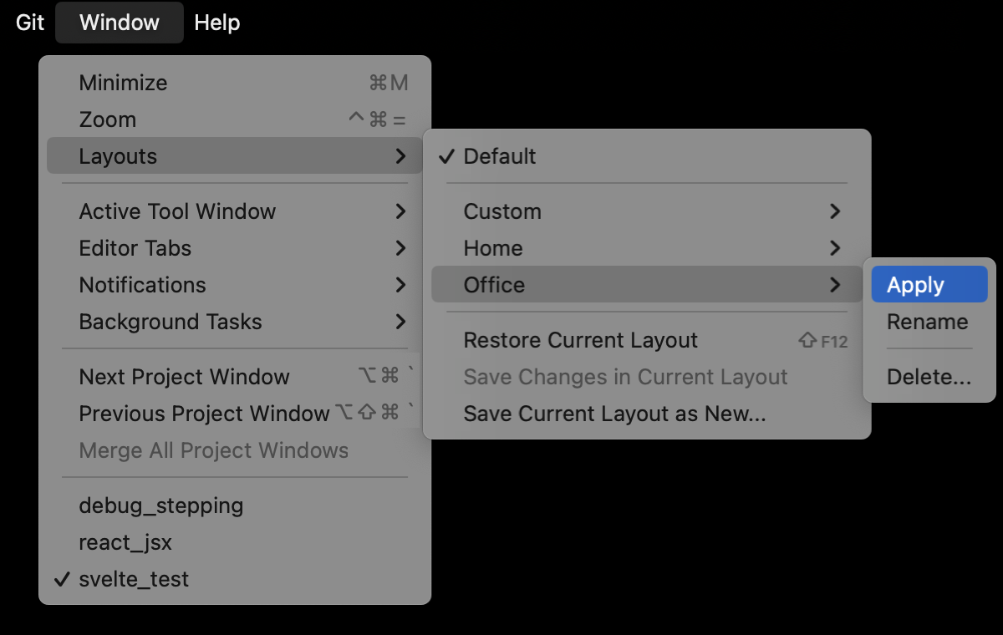1003x635 pixels.
Task: Select Minimize from the Window menu
Action: (123, 83)
